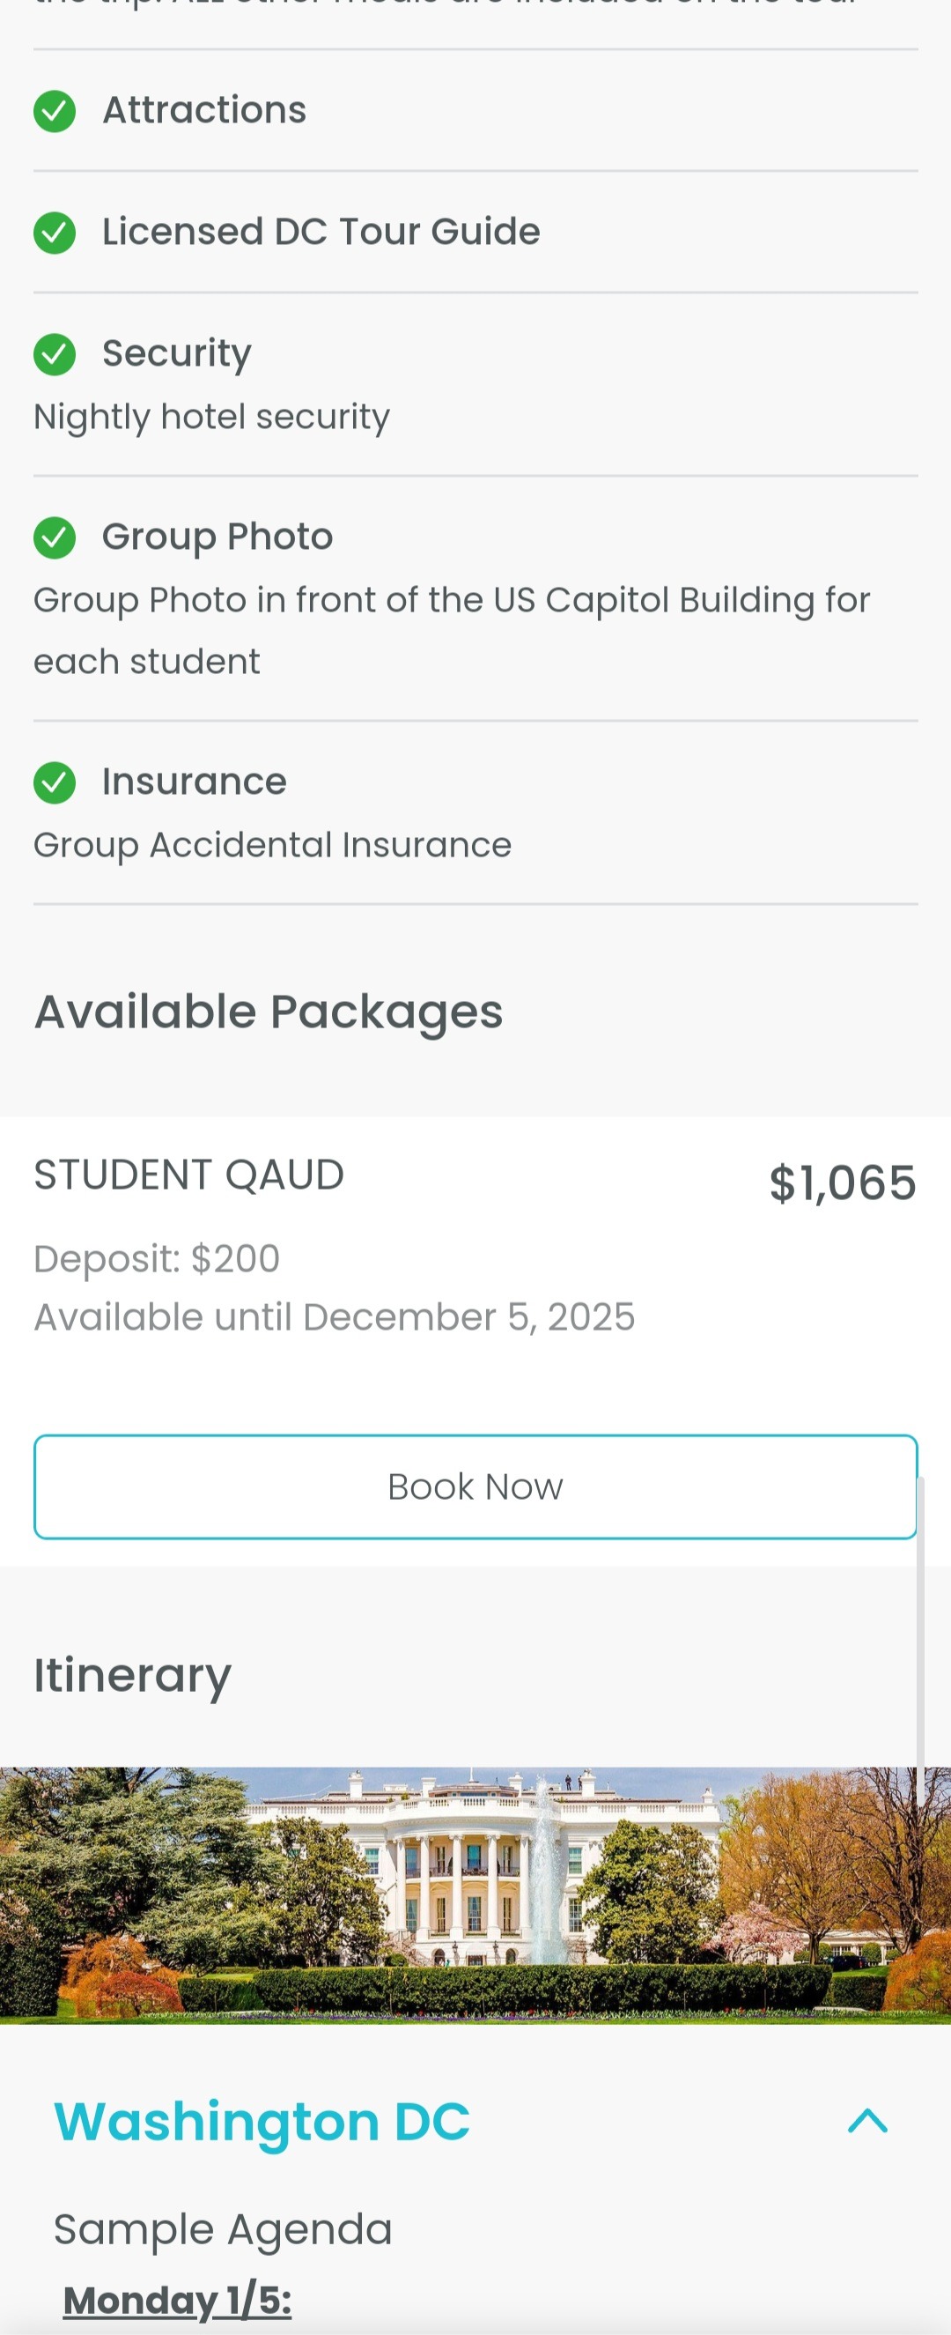Click the $1,065 package price
951x2335 pixels.
click(843, 1182)
